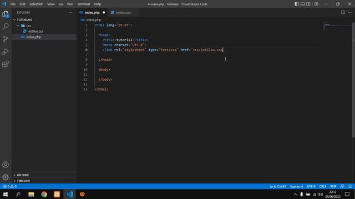Open the Accounts menu icon
This screenshot has width=355, height=199.
click(x=6, y=165)
